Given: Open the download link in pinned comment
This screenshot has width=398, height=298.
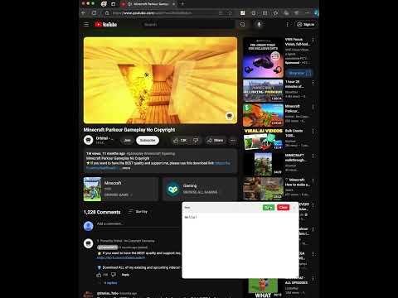Looking at the screenshot, I should [x=121, y=257].
